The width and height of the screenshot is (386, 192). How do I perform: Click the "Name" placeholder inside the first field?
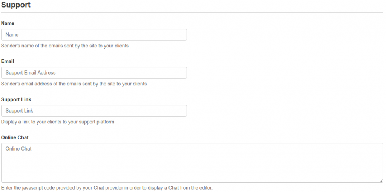[12, 35]
